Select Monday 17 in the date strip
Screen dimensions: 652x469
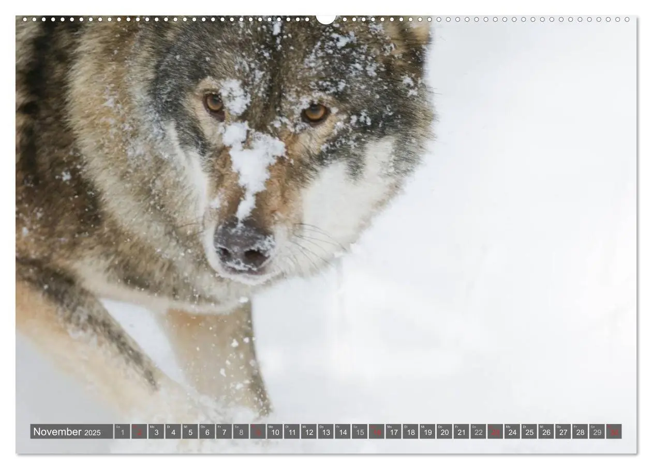coord(393,431)
